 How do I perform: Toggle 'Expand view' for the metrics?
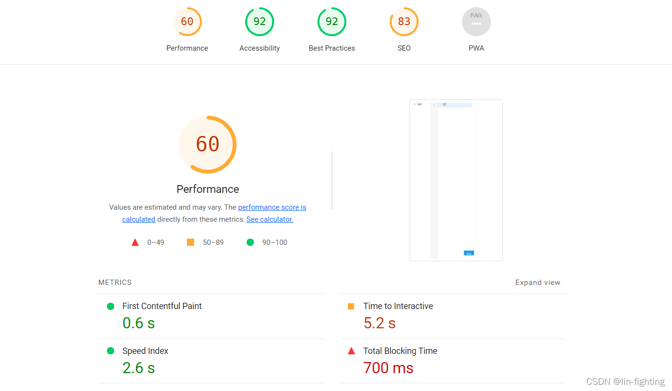538,283
